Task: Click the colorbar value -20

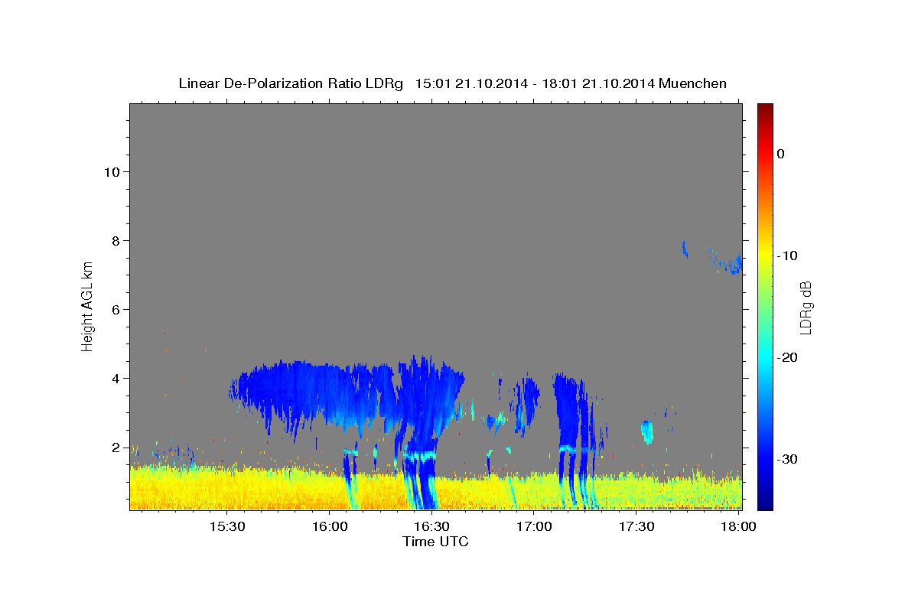Action: click(787, 357)
